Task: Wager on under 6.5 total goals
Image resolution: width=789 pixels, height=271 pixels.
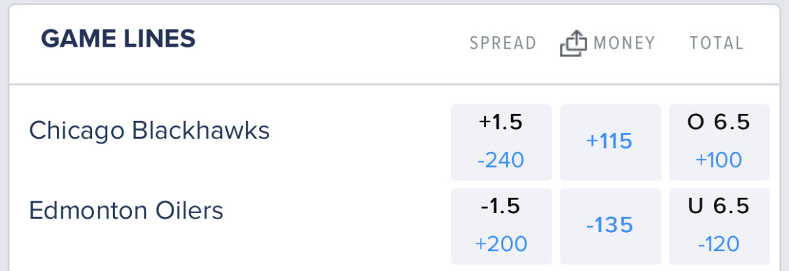Action: pyautogui.click(x=719, y=226)
